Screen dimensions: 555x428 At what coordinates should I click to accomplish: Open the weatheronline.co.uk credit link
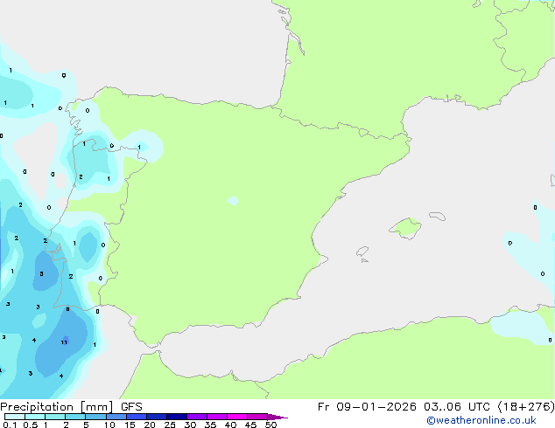pyautogui.click(x=481, y=420)
